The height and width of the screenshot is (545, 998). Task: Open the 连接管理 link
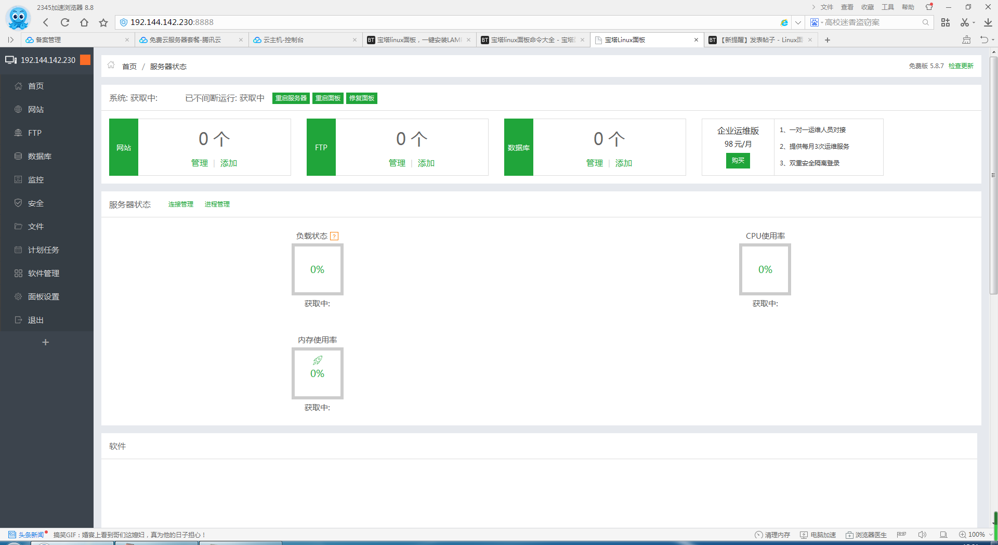click(181, 204)
